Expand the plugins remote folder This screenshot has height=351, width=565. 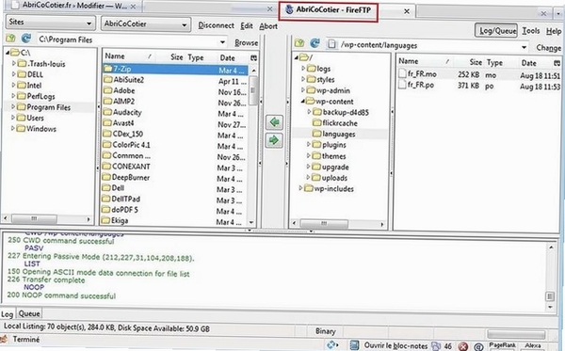point(309,144)
